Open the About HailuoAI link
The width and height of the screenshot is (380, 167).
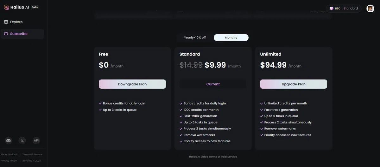[9, 154]
